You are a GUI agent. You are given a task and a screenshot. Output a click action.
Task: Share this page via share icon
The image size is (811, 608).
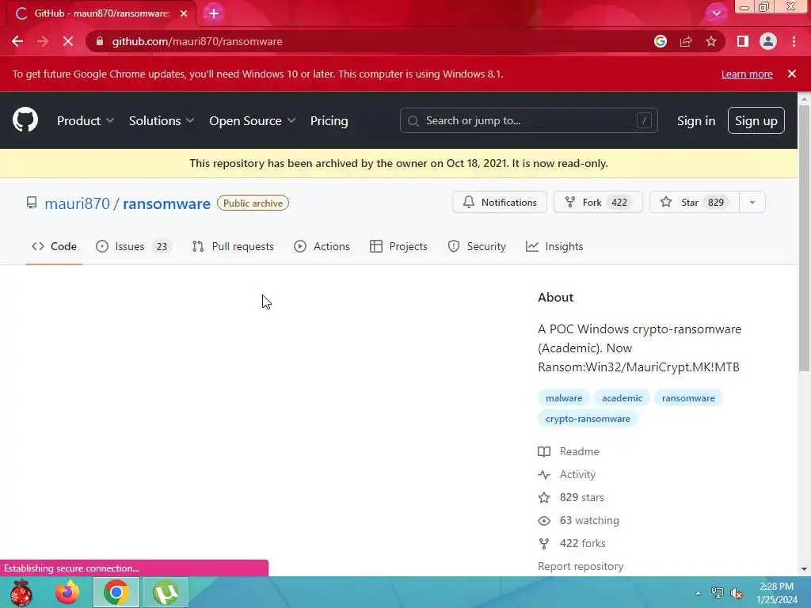pyautogui.click(x=686, y=41)
